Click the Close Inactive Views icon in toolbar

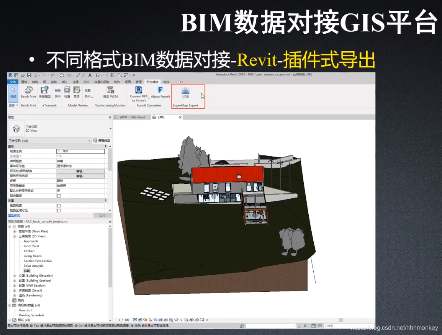click(x=120, y=75)
